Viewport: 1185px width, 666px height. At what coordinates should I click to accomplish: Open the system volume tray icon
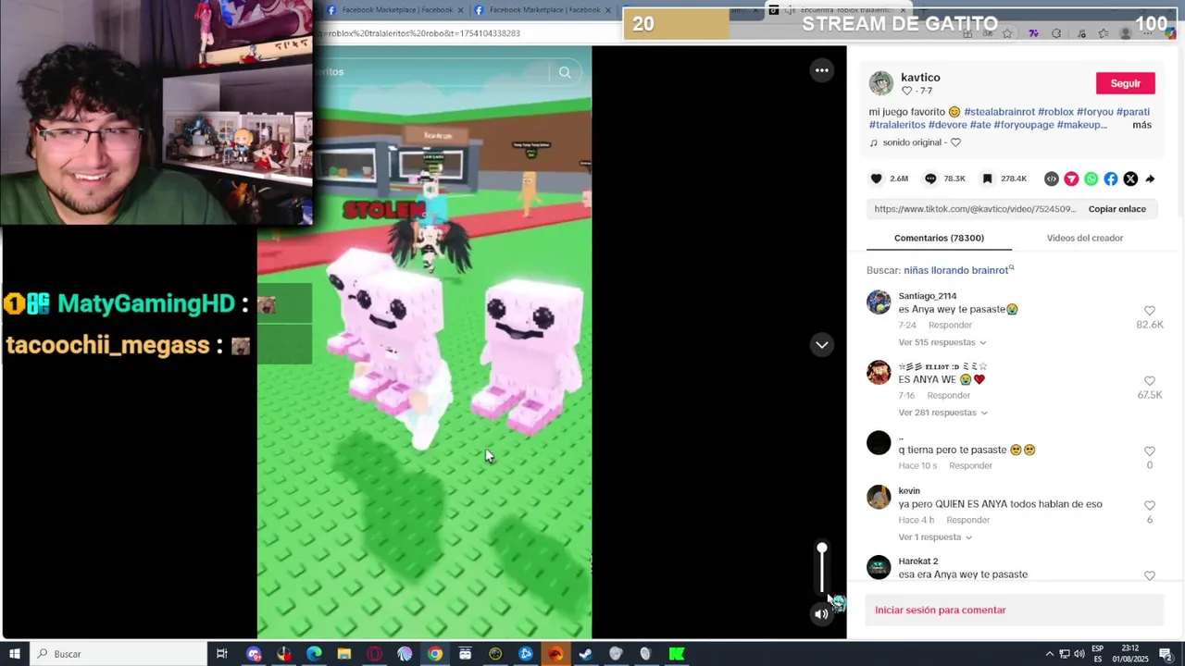1079,654
